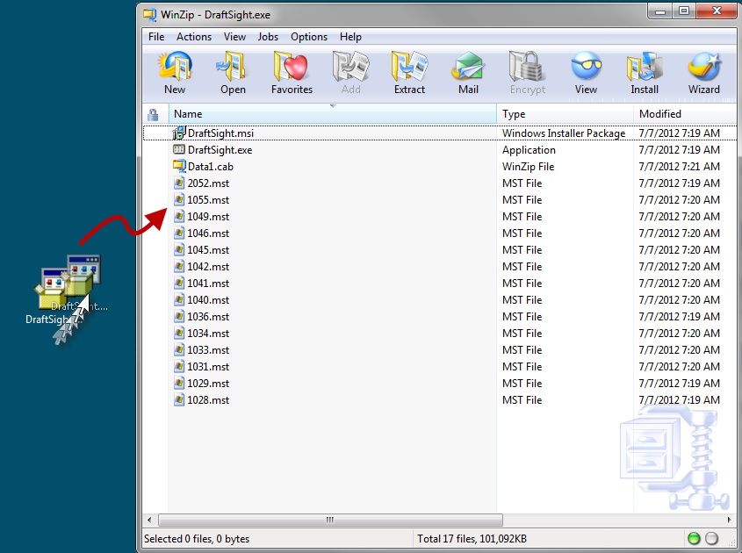This screenshot has height=553, width=742.
Task: Sort files by the Modified column header
Action: (685, 114)
